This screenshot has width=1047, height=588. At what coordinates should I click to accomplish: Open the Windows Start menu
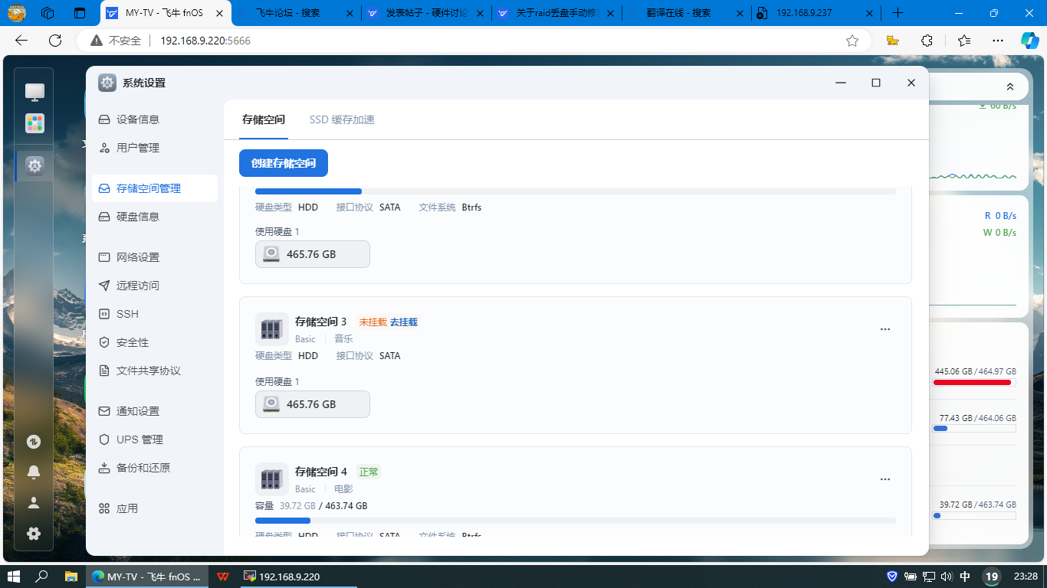pyautogui.click(x=14, y=576)
